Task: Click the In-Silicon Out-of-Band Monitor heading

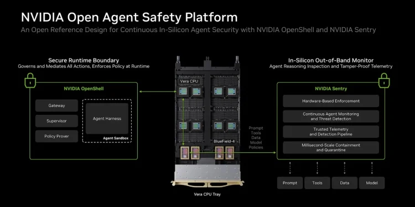Action: point(331,61)
